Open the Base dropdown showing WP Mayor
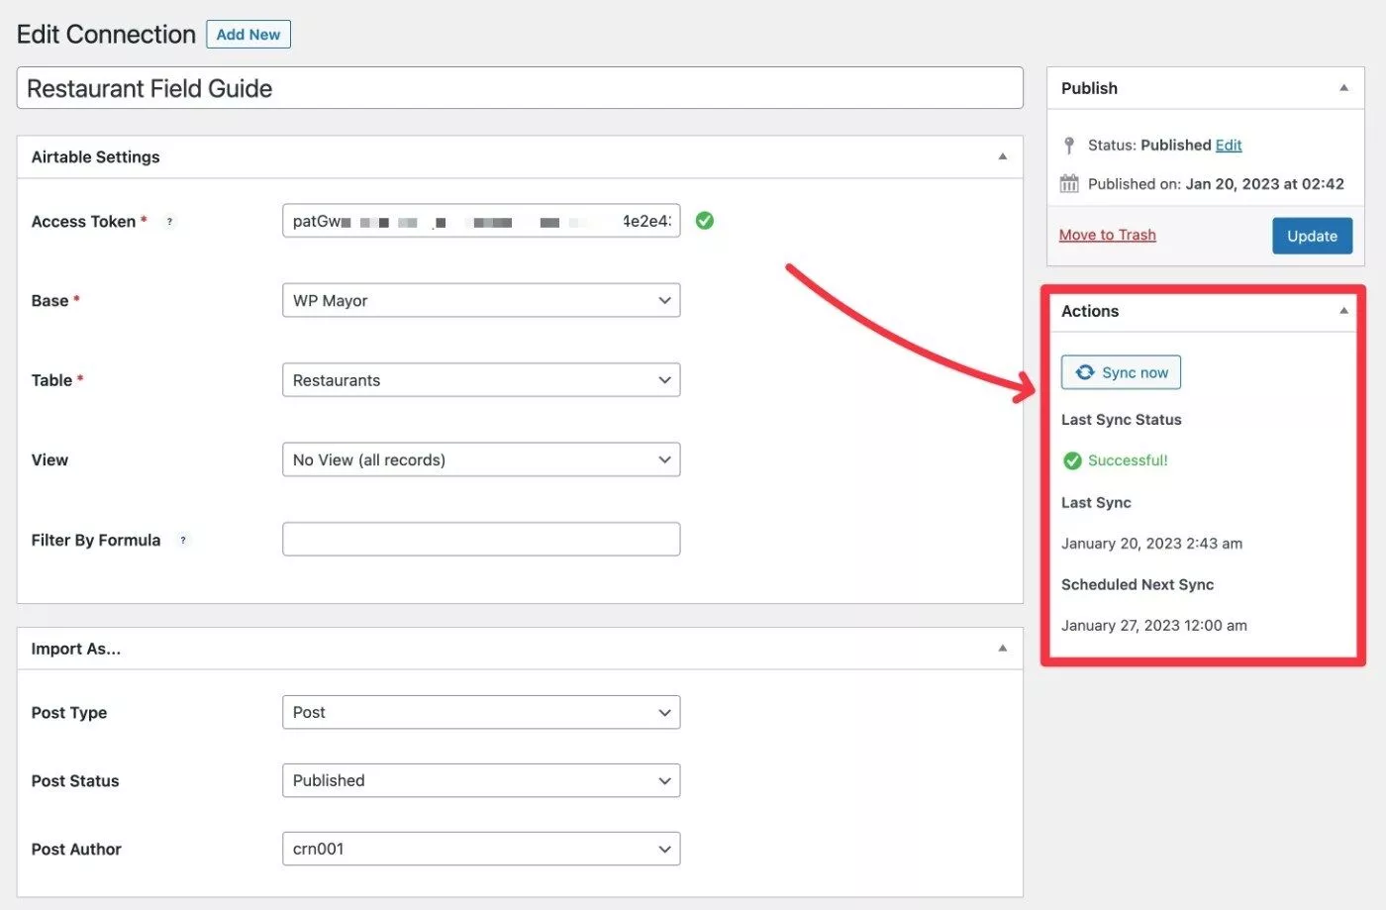Image resolution: width=1386 pixels, height=910 pixels. point(481,301)
